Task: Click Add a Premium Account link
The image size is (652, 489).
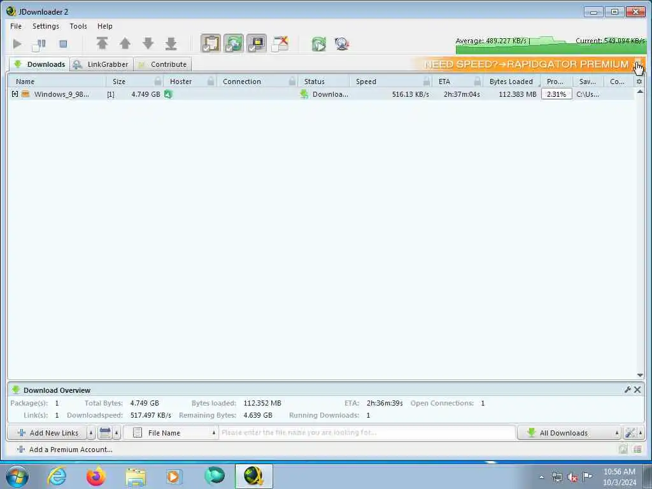Action: coord(64,450)
